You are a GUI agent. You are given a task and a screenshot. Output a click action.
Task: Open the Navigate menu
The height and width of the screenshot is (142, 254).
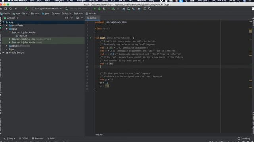click(x=59, y=1)
